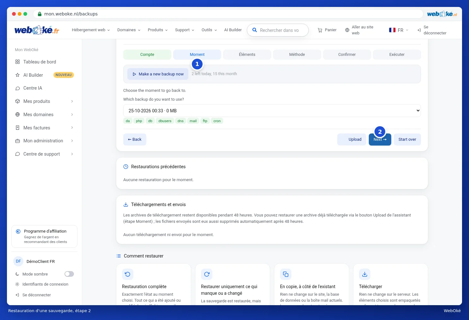Click the refresh icon on Restauration complète card
This screenshot has width=469, height=320.
tap(128, 274)
